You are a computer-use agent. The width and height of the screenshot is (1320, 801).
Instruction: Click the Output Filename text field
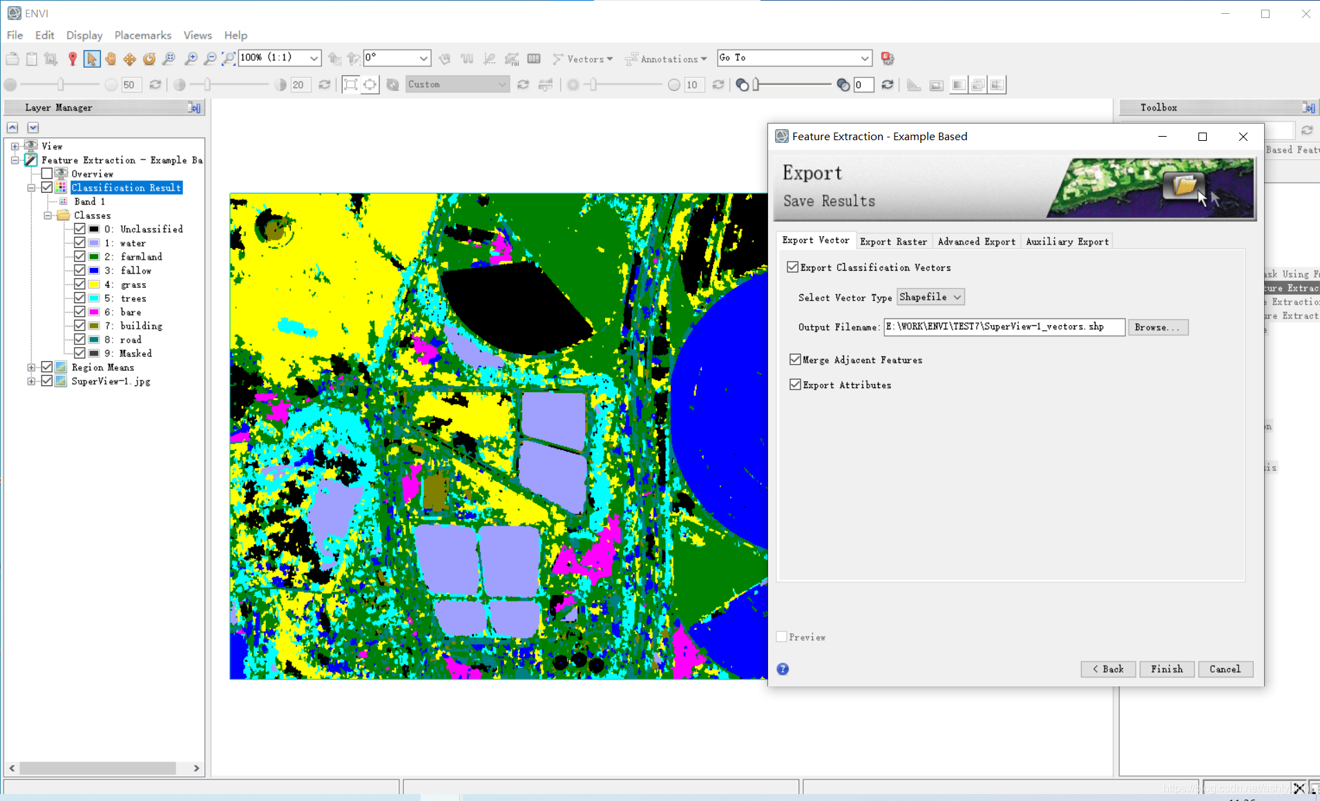[1004, 327]
